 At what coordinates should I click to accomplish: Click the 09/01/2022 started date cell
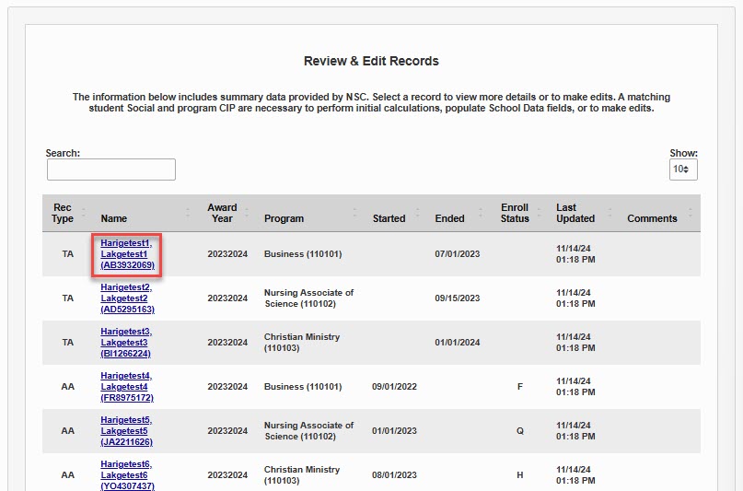coord(394,387)
